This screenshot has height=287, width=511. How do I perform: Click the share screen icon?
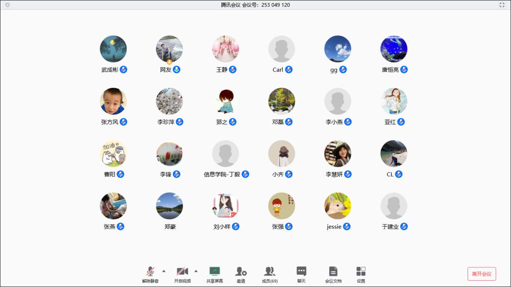click(215, 271)
